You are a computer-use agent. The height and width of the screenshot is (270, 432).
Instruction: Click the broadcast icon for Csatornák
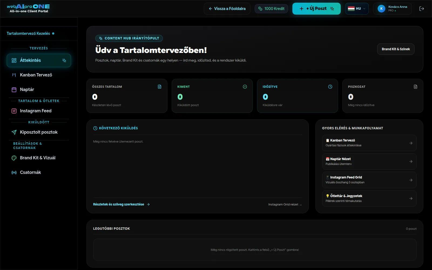pyautogui.click(x=14, y=173)
